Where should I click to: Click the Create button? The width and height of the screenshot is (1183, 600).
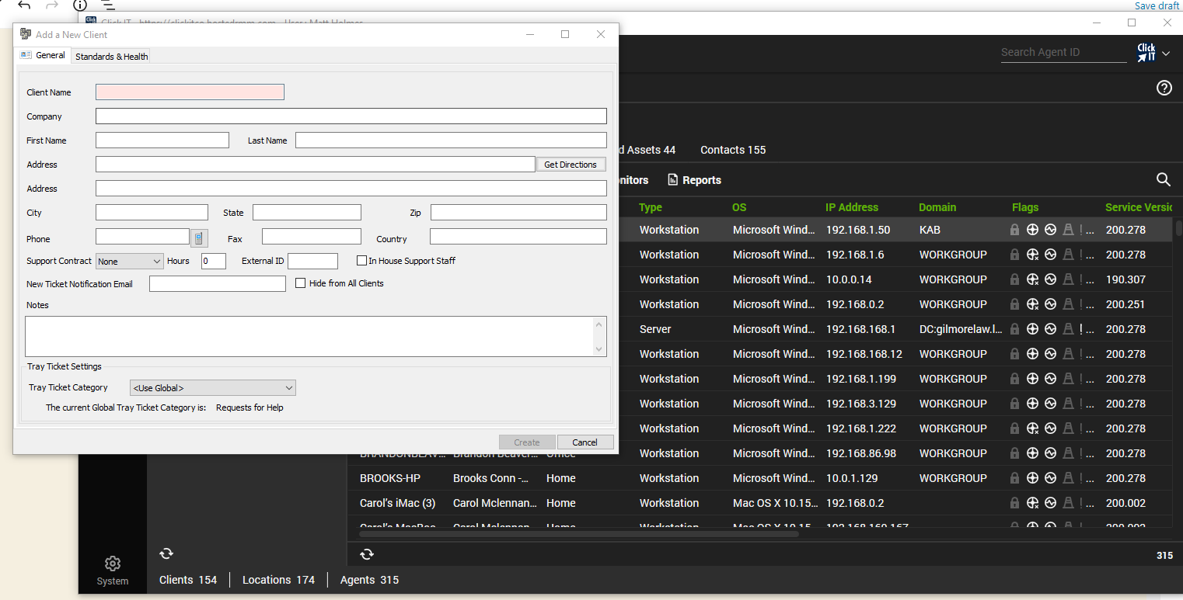(527, 442)
